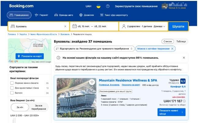The image size is (198, 123).
Task: Click the Люкс room type text
Action: [x=104, y=96]
